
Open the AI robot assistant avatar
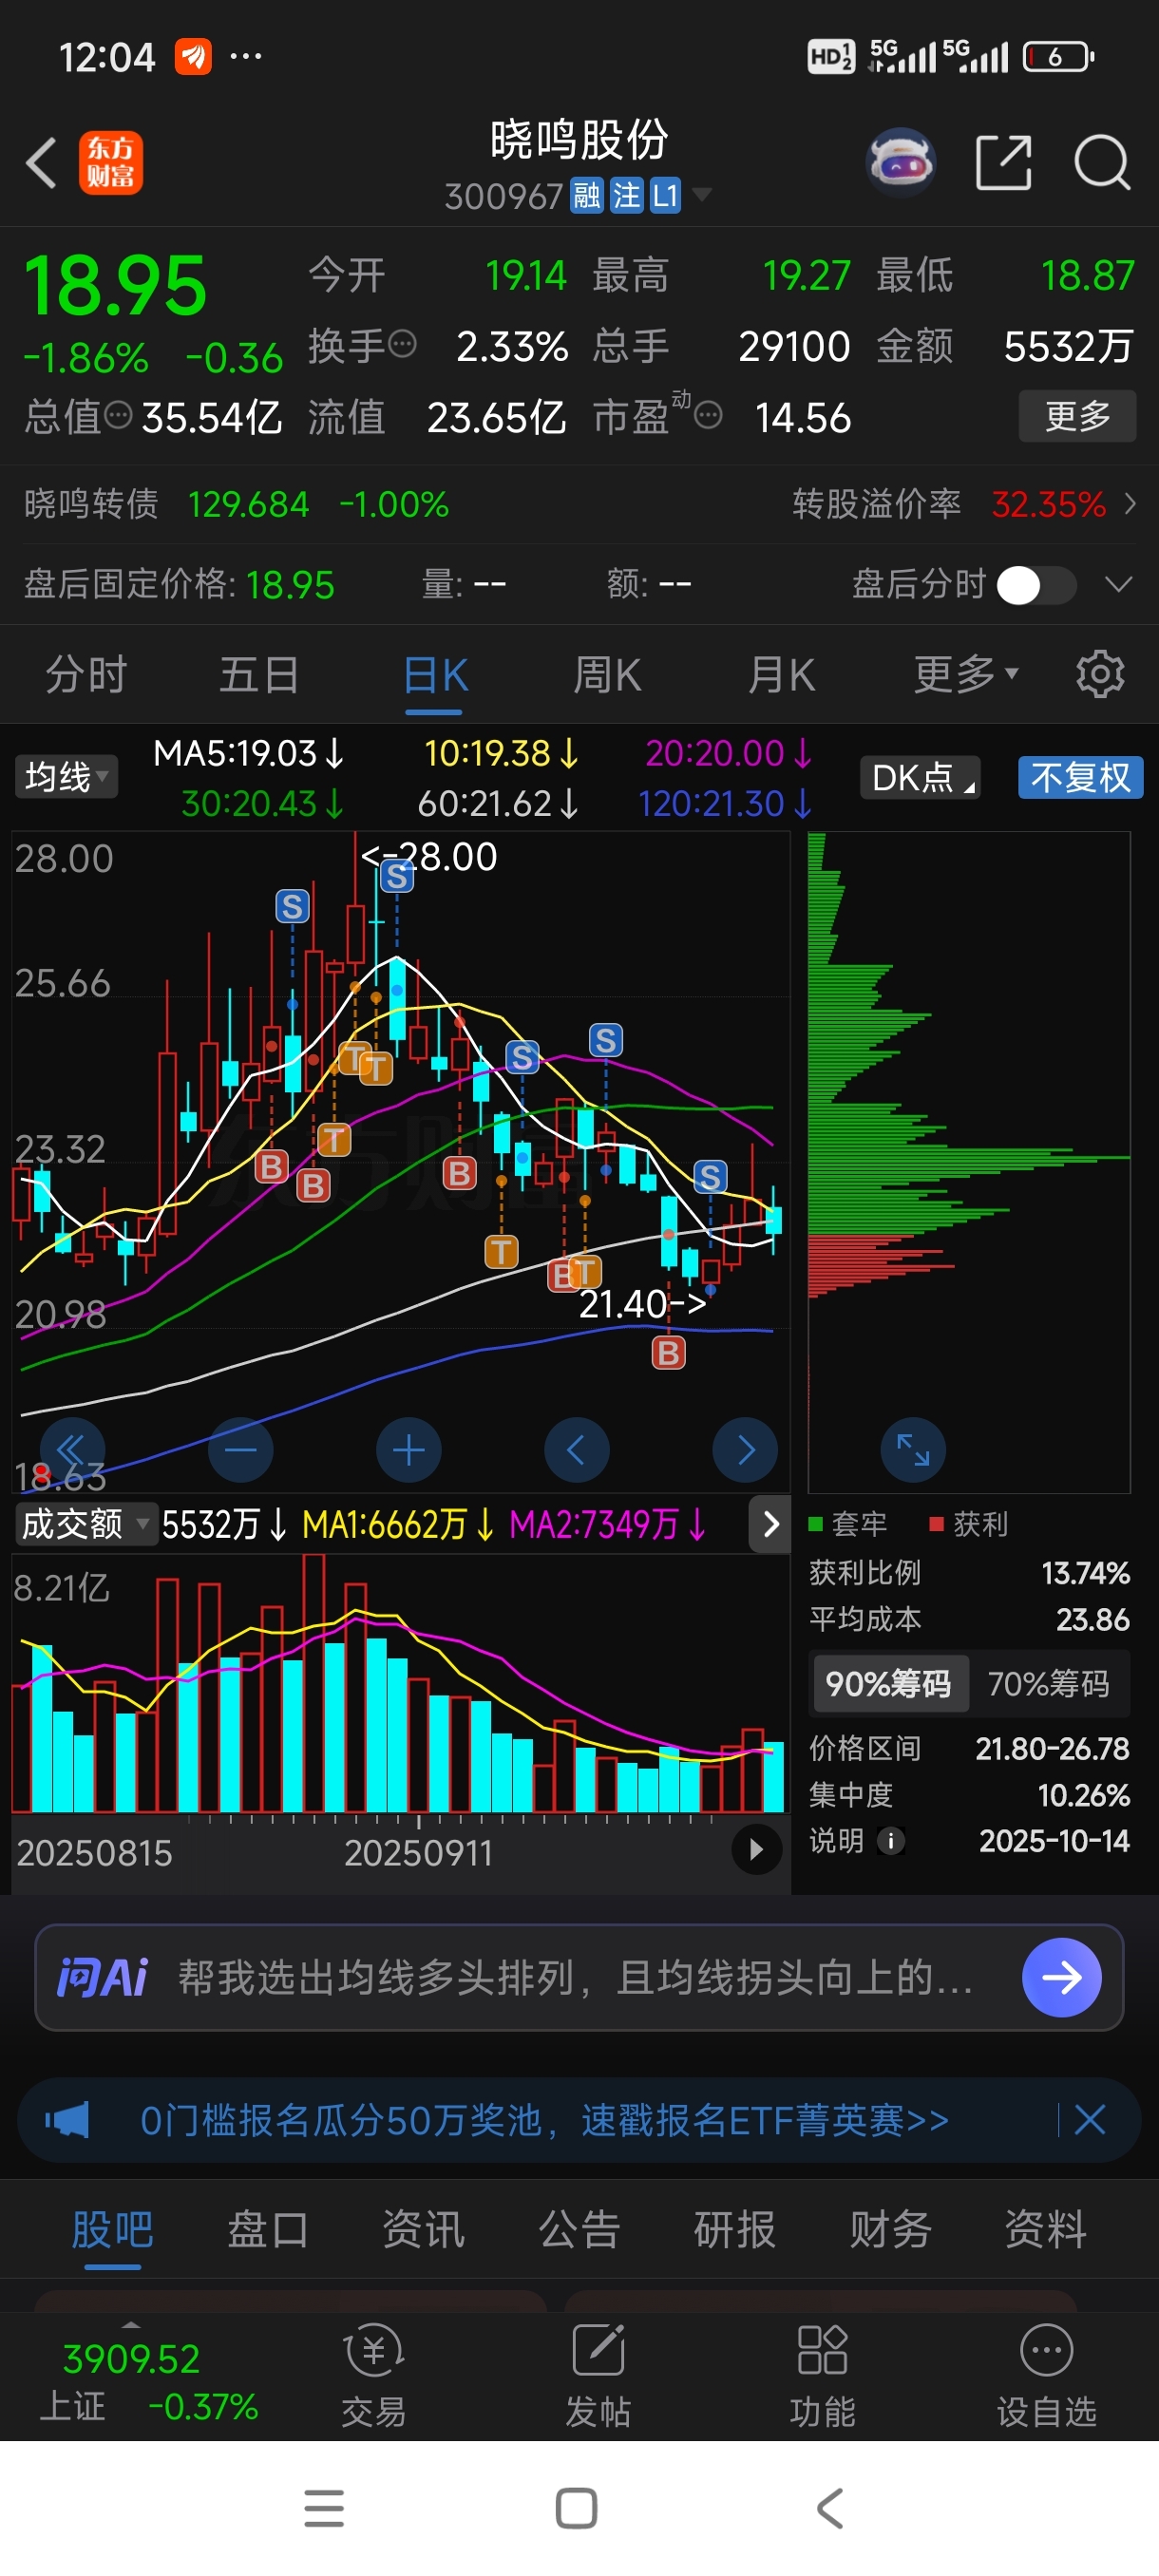pos(901,161)
